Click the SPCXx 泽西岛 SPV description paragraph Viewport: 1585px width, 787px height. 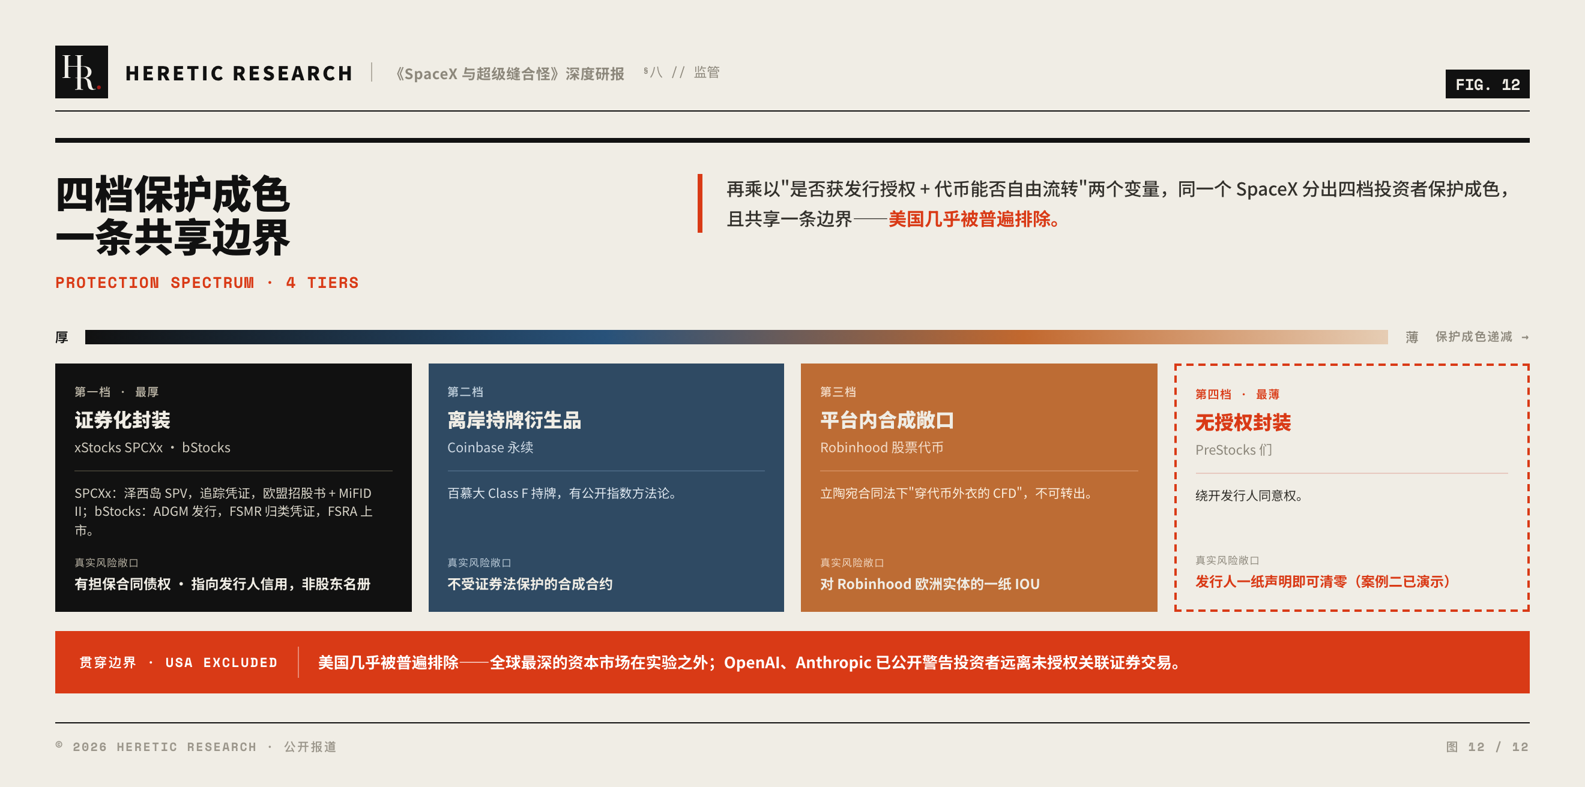(x=224, y=512)
